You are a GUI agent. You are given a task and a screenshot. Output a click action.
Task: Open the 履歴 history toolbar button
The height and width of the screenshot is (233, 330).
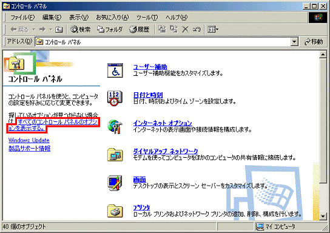139,30
